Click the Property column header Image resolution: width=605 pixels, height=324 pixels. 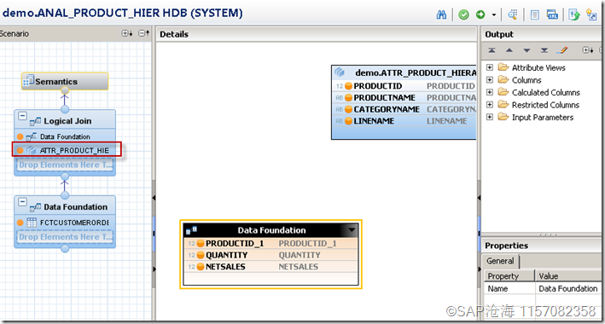click(509, 276)
